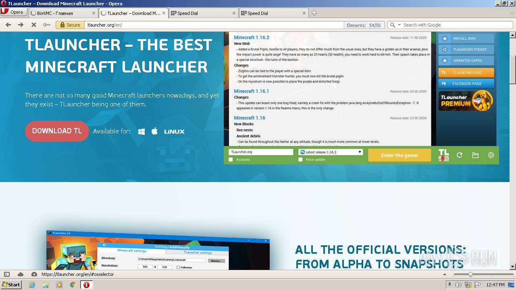Open the Latest release 1.16.3 version dropdown
Screen dimensions: 516x290
coord(331,152)
